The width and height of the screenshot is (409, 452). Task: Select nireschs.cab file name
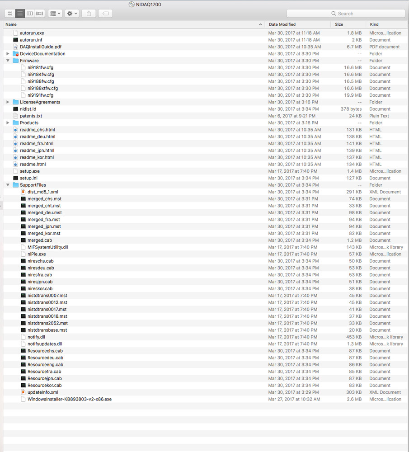(x=41, y=261)
